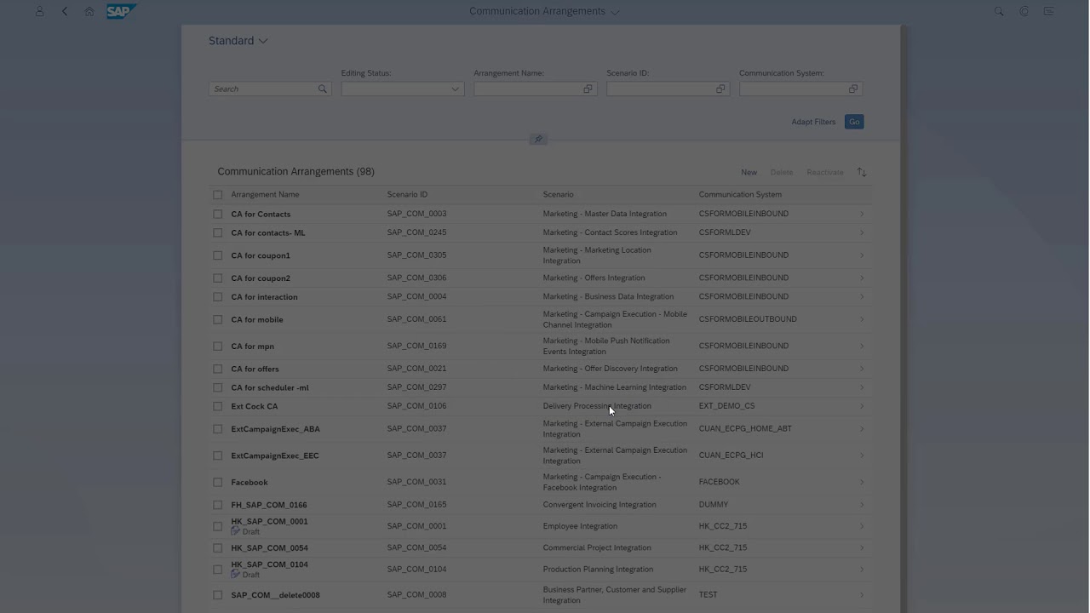The image size is (1090, 613).
Task: Select checkbox for Ext Cock CA
Action: click(x=218, y=406)
